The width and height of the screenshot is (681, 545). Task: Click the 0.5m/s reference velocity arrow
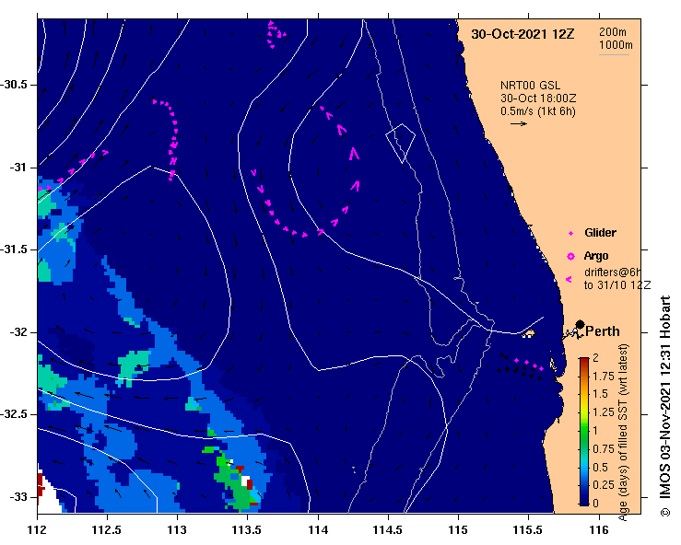519,123
